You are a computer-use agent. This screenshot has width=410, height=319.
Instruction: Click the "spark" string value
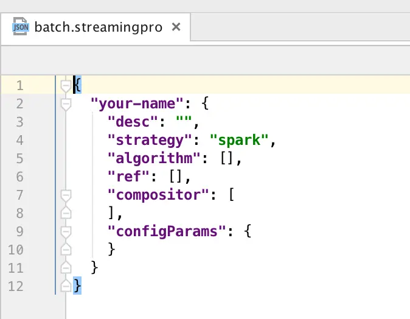239,140
